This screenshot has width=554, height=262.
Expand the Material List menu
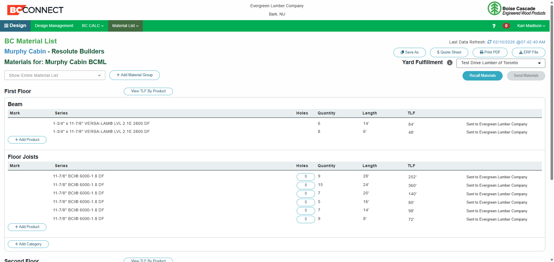tap(125, 26)
